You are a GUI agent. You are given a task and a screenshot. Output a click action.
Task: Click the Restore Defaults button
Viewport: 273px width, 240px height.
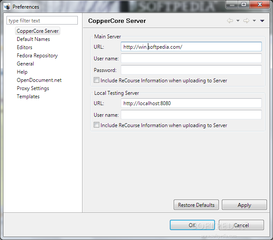coord(196,205)
